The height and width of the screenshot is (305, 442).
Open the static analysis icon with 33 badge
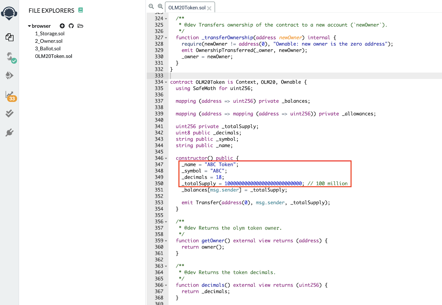(11, 96)
